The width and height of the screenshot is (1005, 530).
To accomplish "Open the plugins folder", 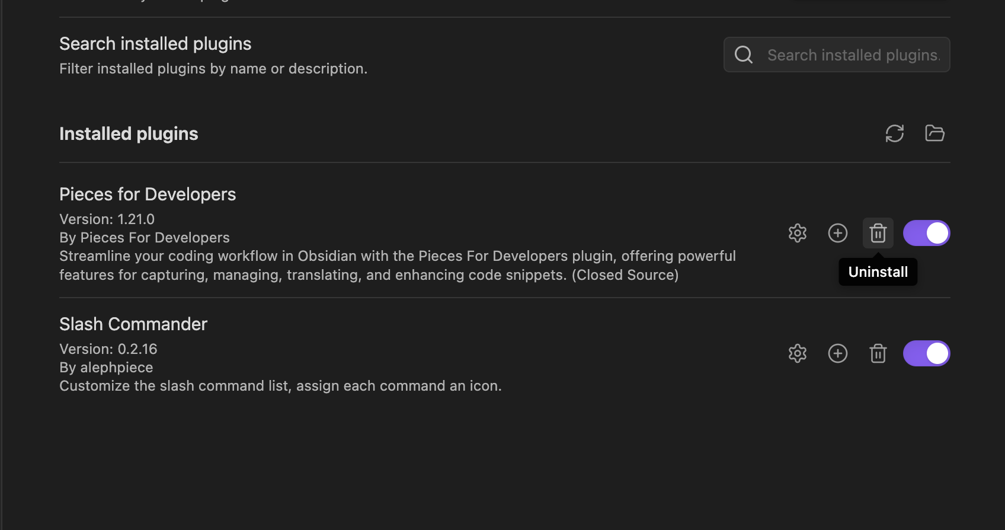I will (934, 133).
